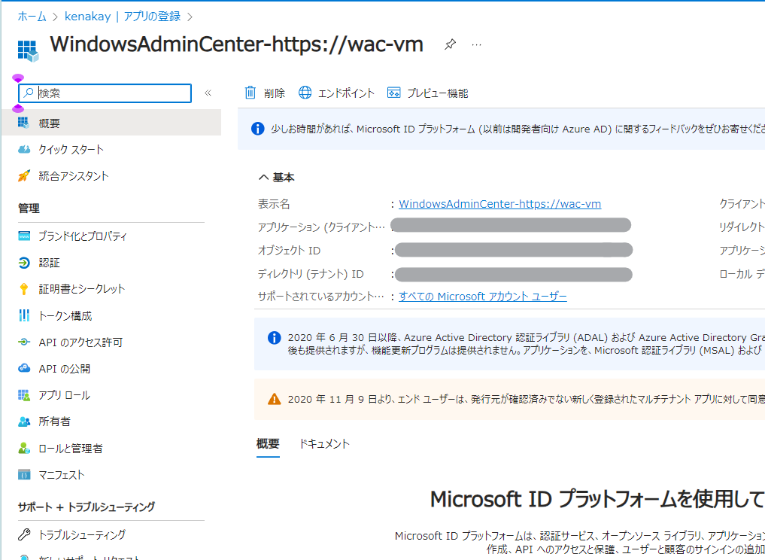Open the more options ellipsis menu
Screen dimensions: 765x560
[x=476, y=44]
